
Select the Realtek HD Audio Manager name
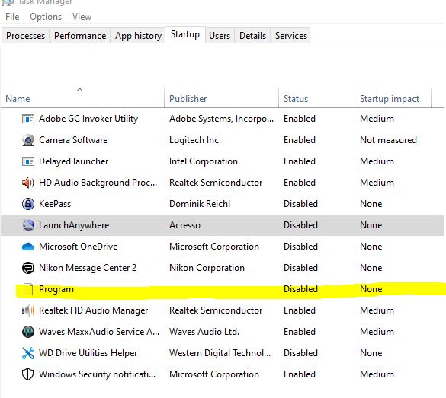coord(93,310)
